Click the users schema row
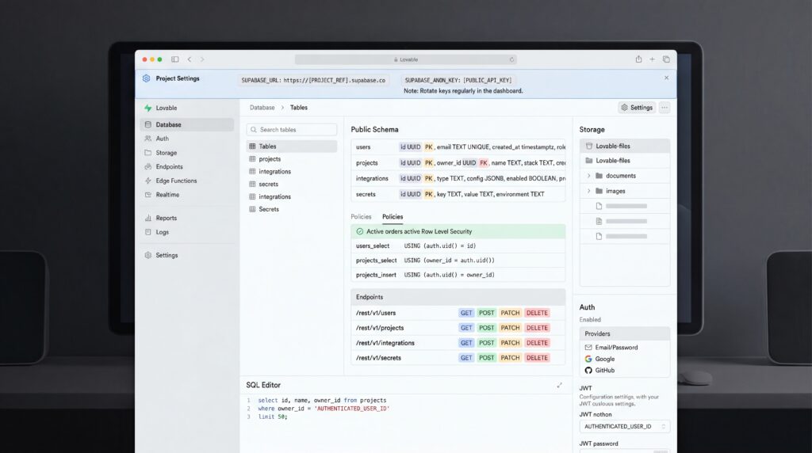The image size is (812, 453). [x=458, y=147]
